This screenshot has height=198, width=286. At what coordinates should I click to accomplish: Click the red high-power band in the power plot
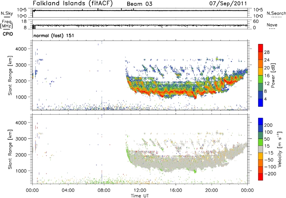(175, 92)
